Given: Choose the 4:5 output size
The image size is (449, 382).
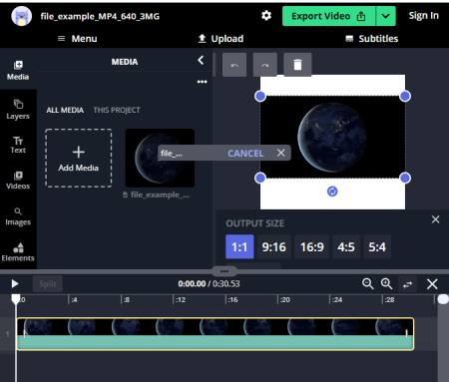Looking at the screenshot, I should coord(346,246).
